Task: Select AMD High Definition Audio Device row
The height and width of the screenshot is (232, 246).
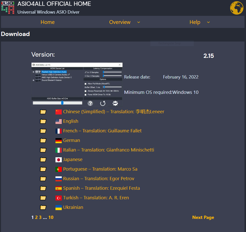Action: [55, 78]
